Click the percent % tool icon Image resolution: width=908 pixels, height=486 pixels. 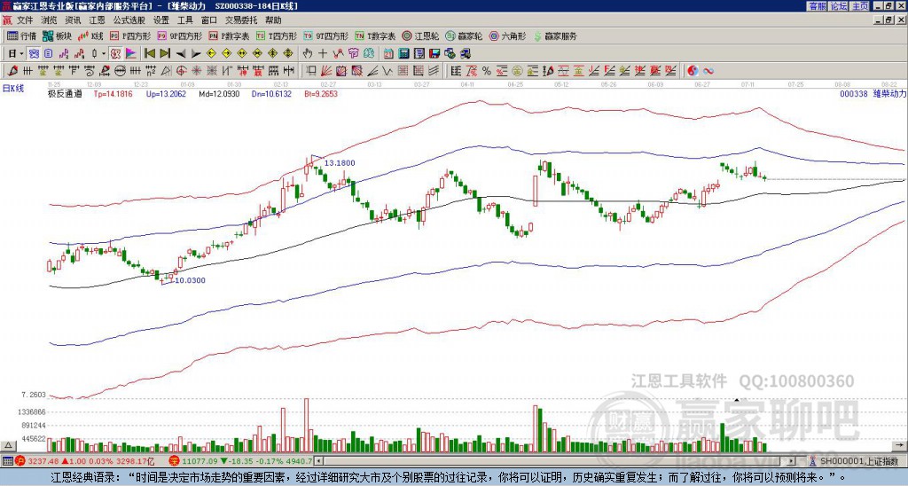click(487, 71)
